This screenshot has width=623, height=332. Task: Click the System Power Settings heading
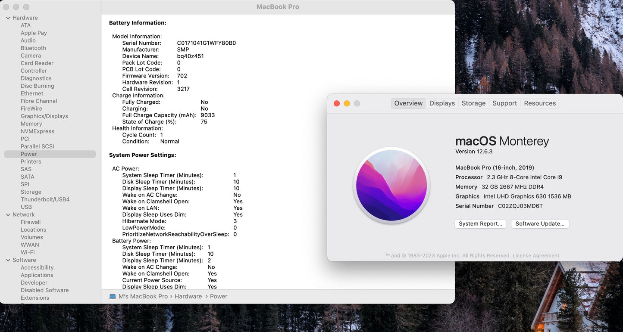tap(143, 155)
